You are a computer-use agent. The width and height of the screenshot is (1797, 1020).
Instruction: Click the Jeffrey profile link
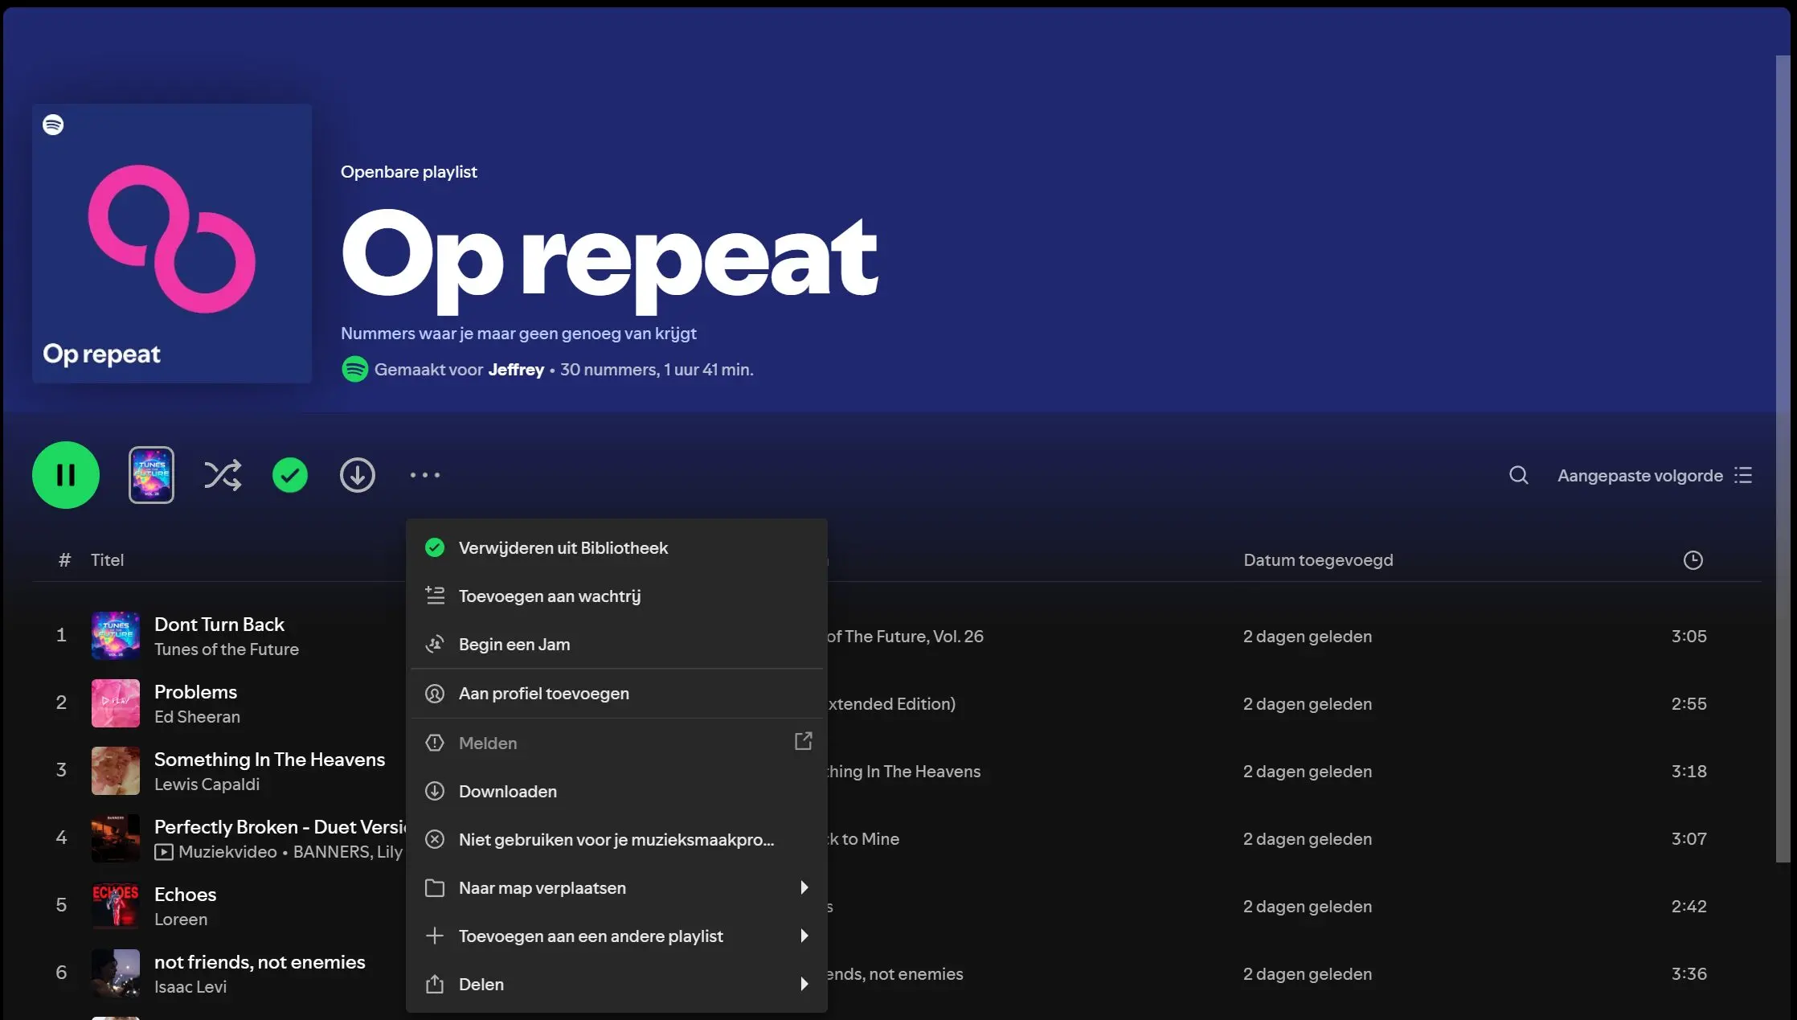(516, 370)
